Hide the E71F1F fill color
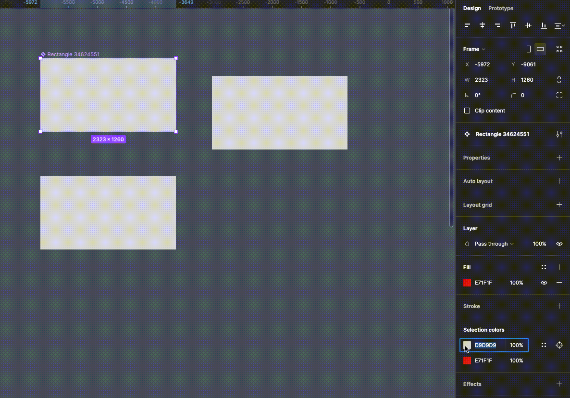This screenshot has height=398, width=570. tap(544, 283)
